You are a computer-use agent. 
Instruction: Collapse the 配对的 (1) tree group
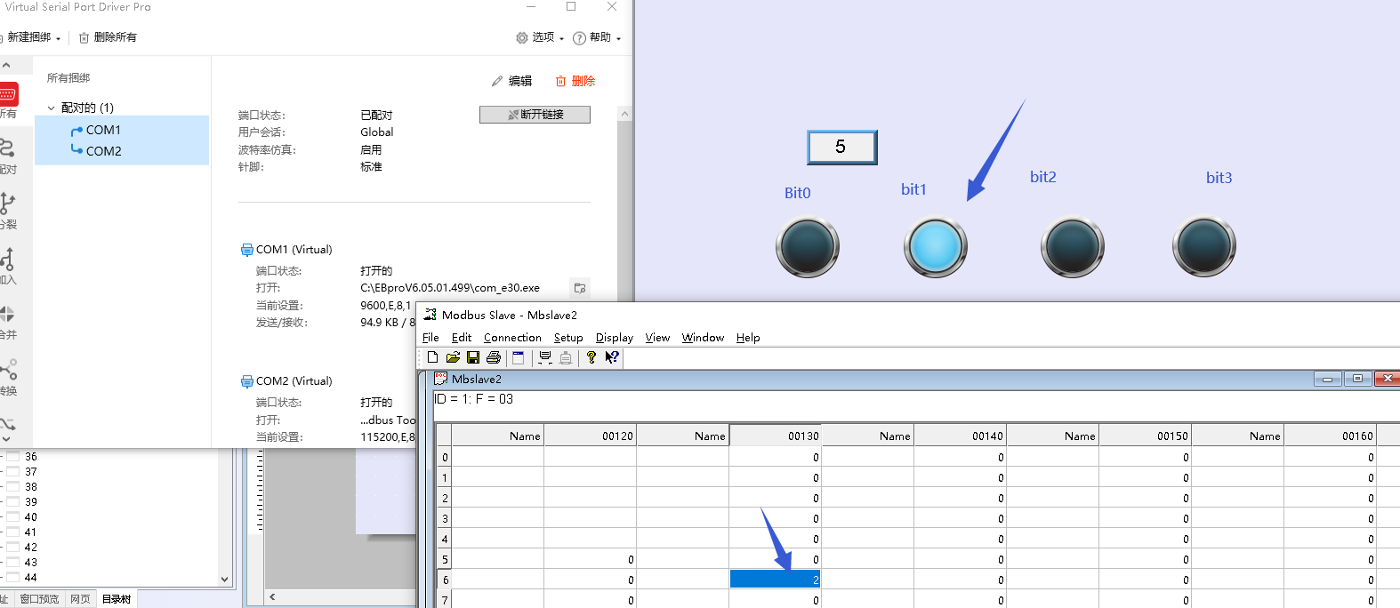pos(51,108)
